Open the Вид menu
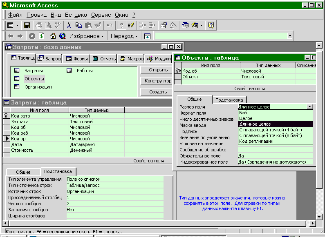 click(x=56, y=15)
